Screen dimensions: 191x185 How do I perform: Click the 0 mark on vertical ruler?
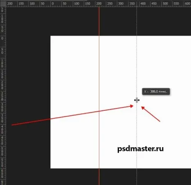[2, 38]
